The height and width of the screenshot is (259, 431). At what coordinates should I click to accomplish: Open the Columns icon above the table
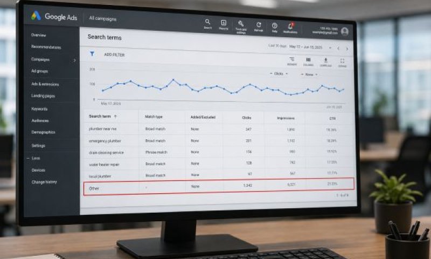(x=308, y=60)
